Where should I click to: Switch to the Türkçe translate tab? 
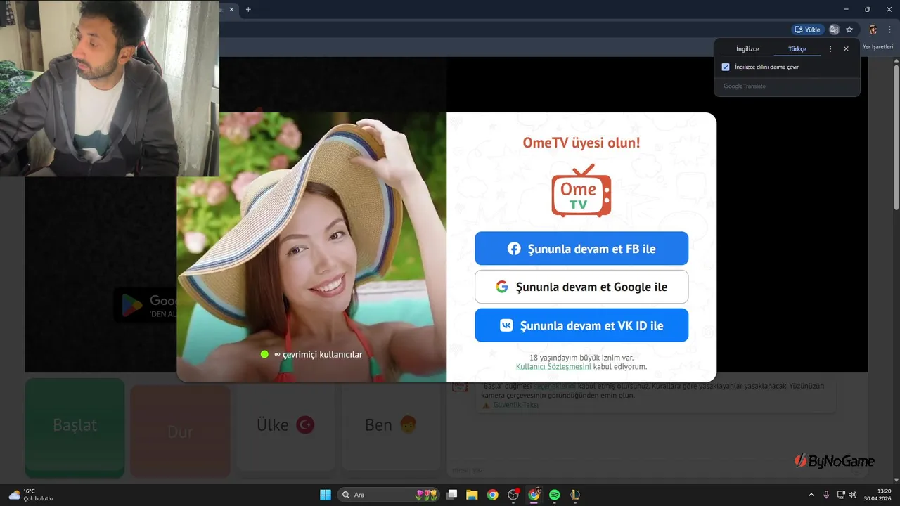coord(797,49)
